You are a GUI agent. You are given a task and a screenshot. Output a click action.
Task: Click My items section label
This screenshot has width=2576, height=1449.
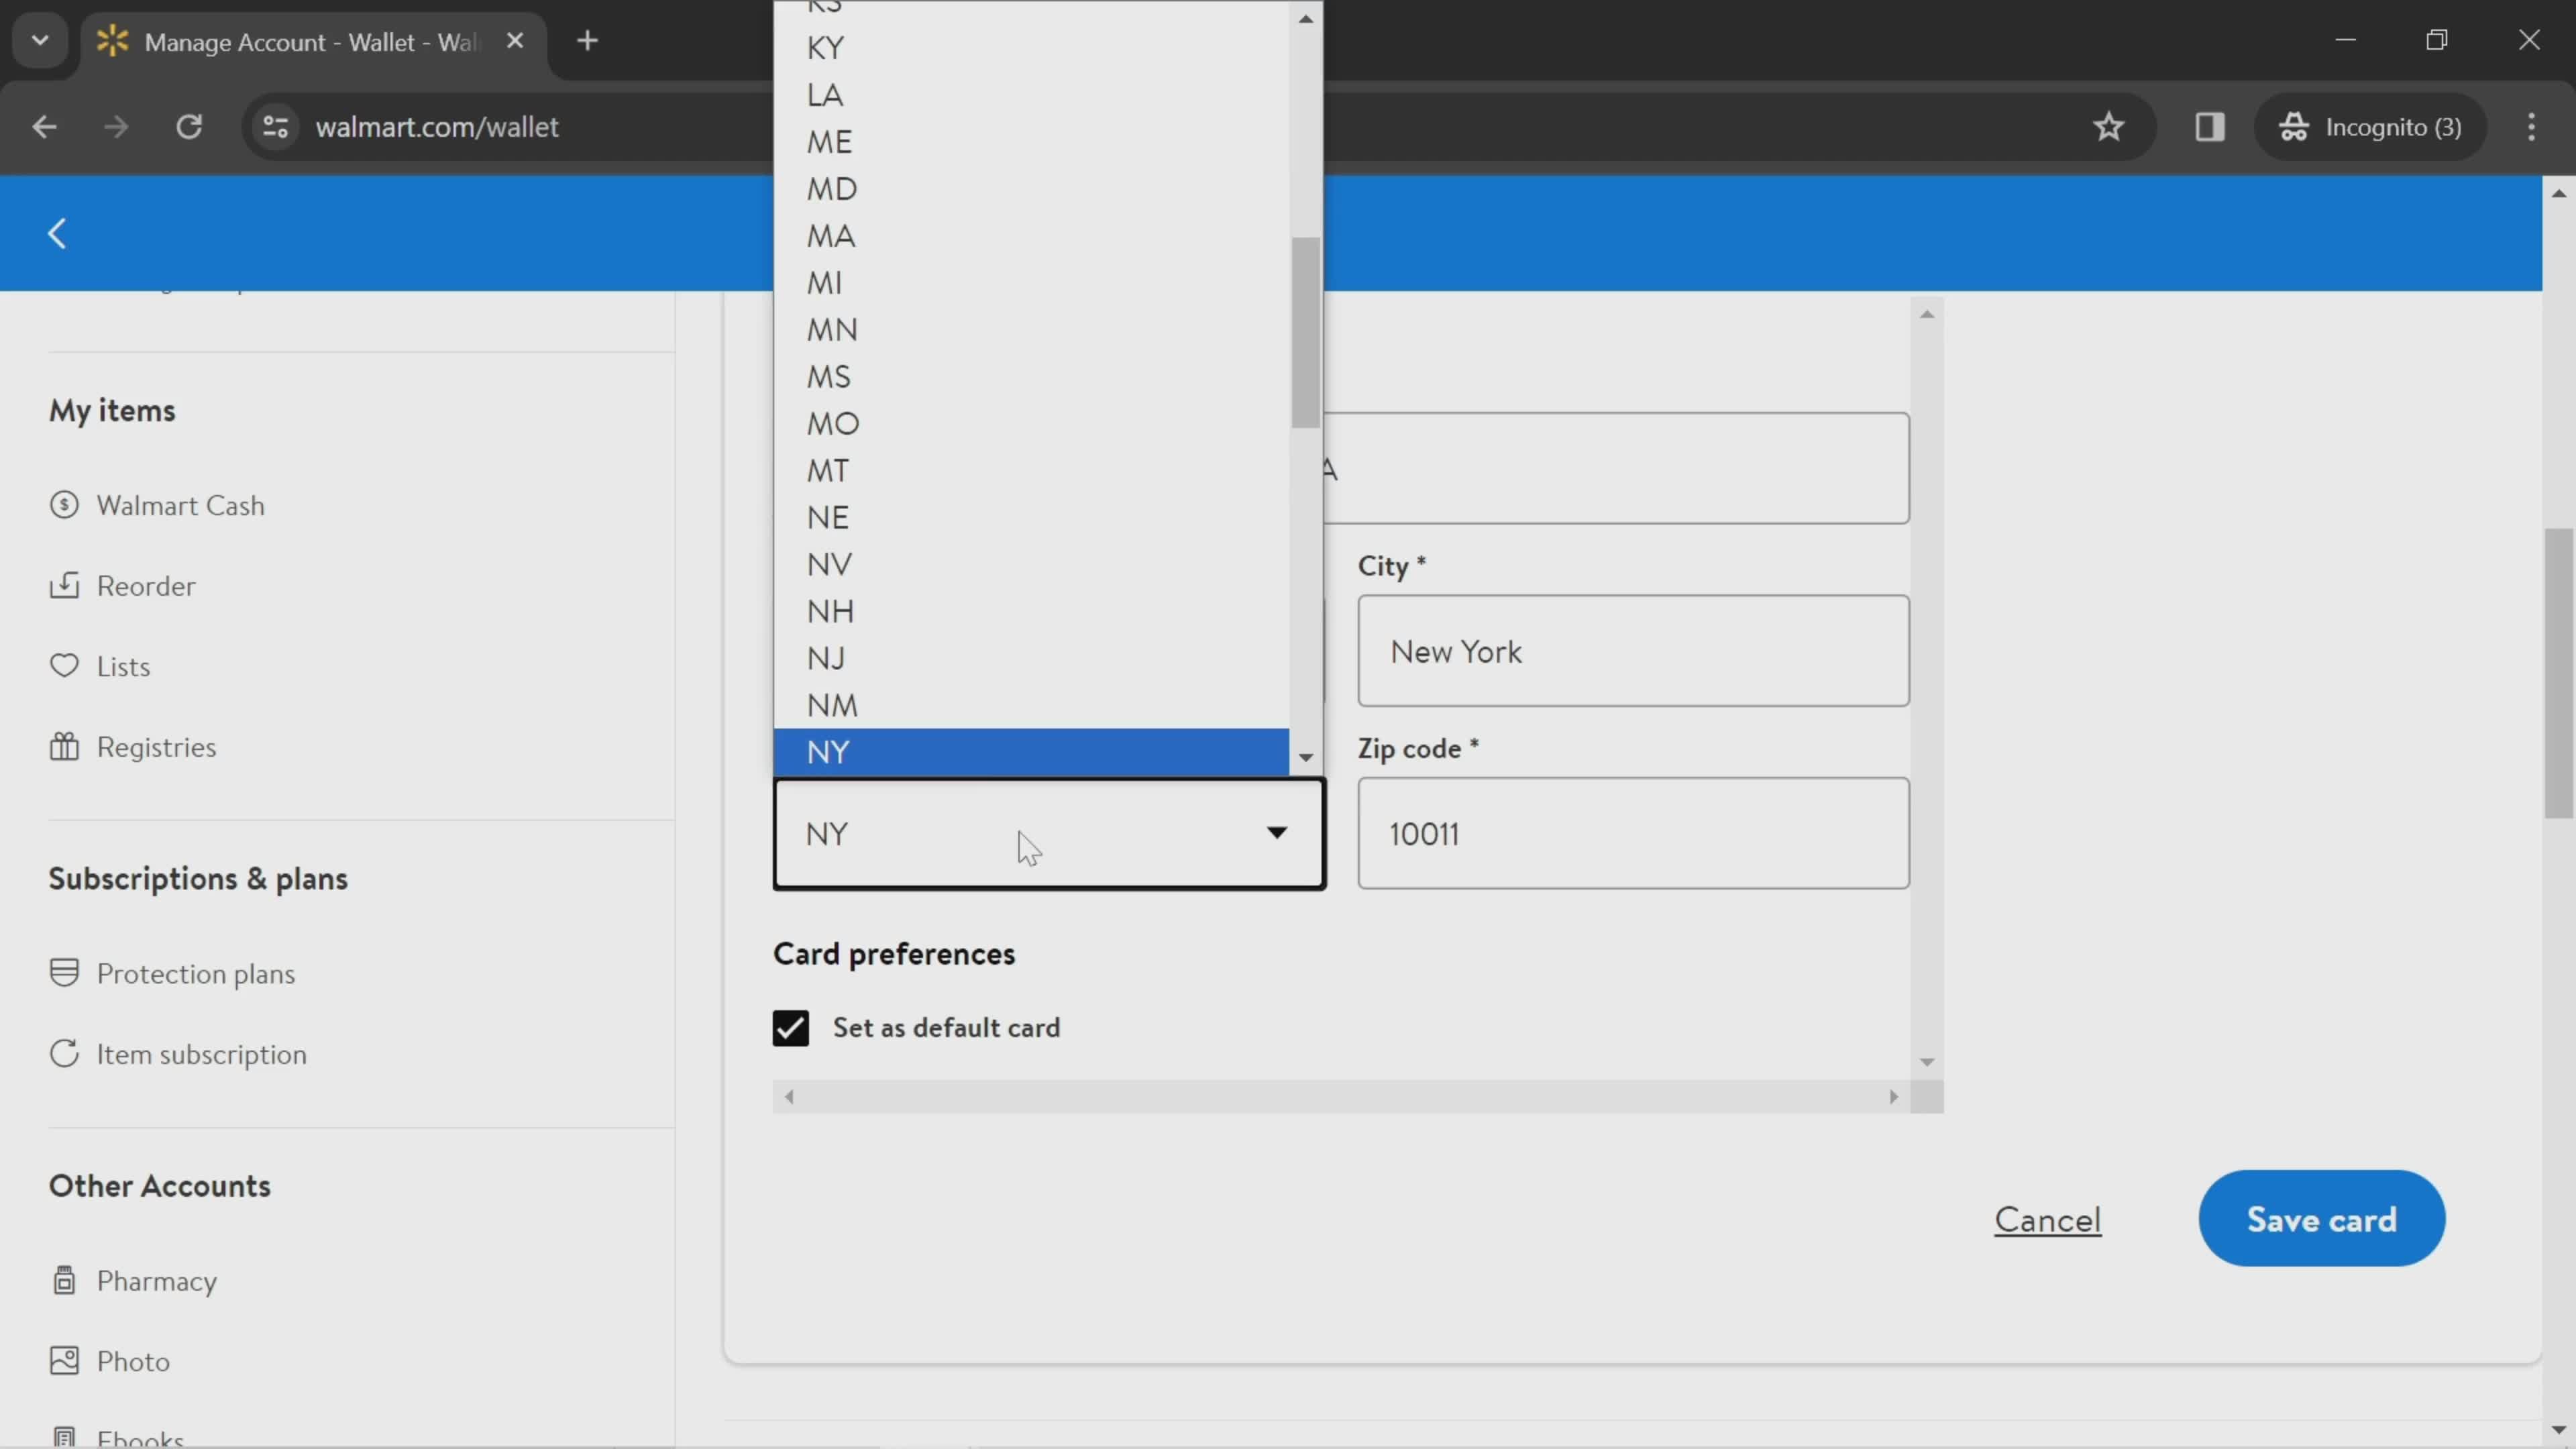pyautogui.click(x=111, y=409)
